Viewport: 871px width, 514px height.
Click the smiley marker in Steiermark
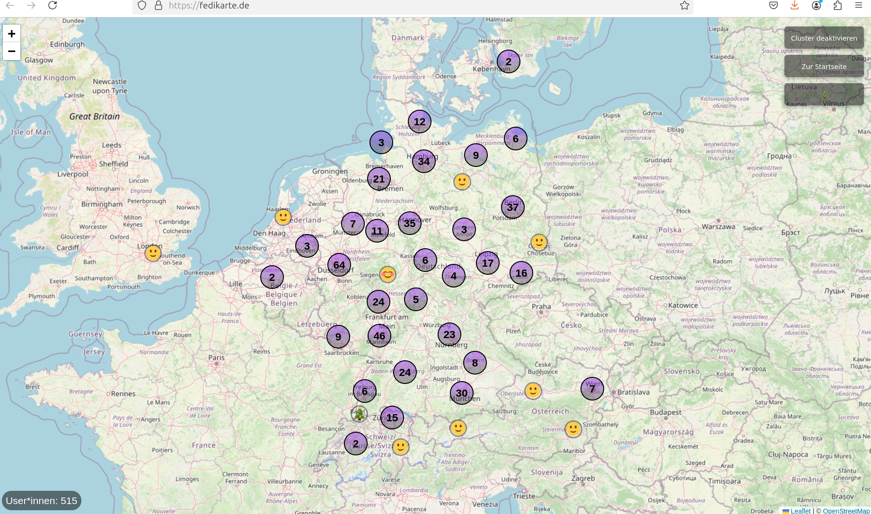pos(573,429)
